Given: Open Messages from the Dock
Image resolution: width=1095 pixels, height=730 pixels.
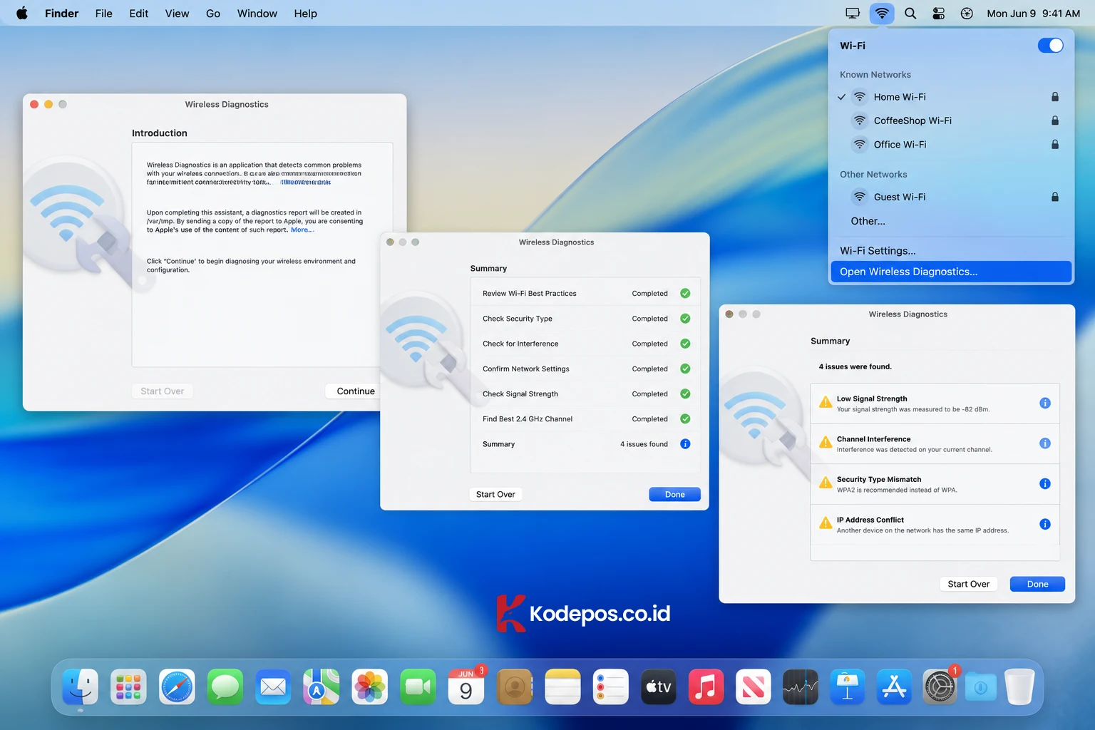Looking at the screenshot, I should [225, 687].
